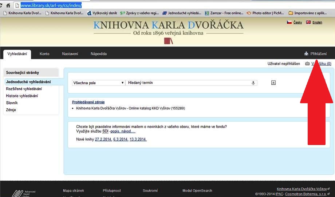The width and height of the screenshot is (335, 197).
Task: Open Mapa stránek in the footer
Action: (74, 190)
